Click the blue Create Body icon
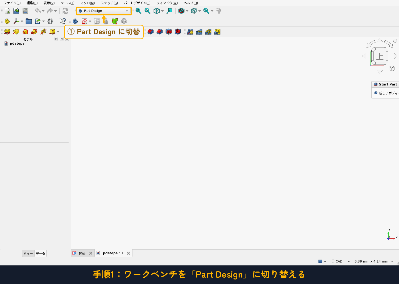The image size is (399, 284). pos(75,21)
